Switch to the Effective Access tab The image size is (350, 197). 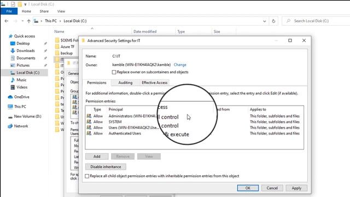coord(154,83)
